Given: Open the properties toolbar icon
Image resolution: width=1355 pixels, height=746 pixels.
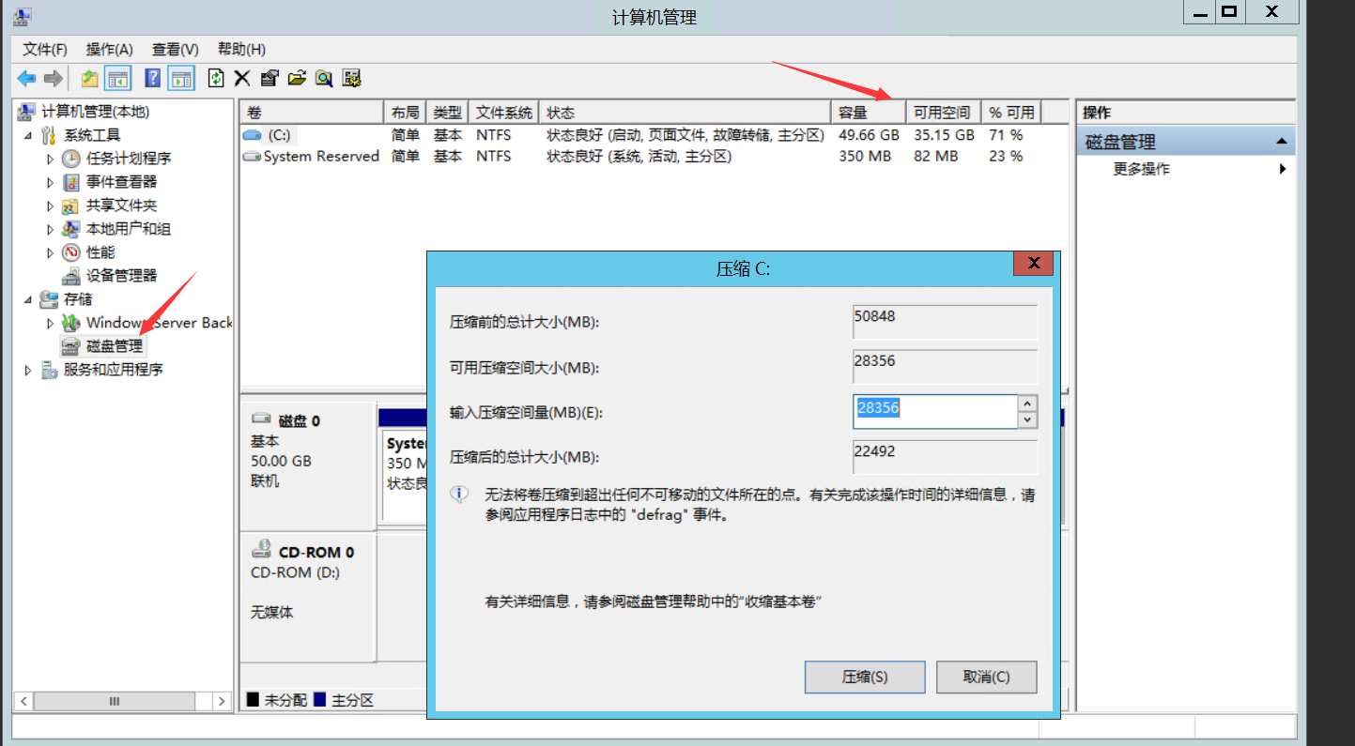Looking at the screenshot, I should coord(269,78).
